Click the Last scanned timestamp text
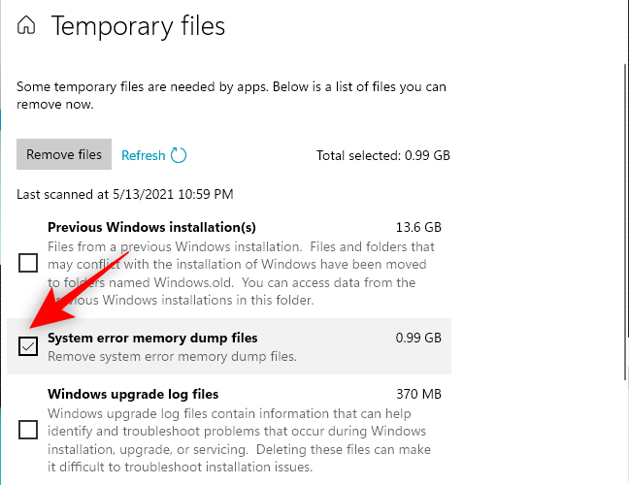The image size is (629, 485). (124, 194)
